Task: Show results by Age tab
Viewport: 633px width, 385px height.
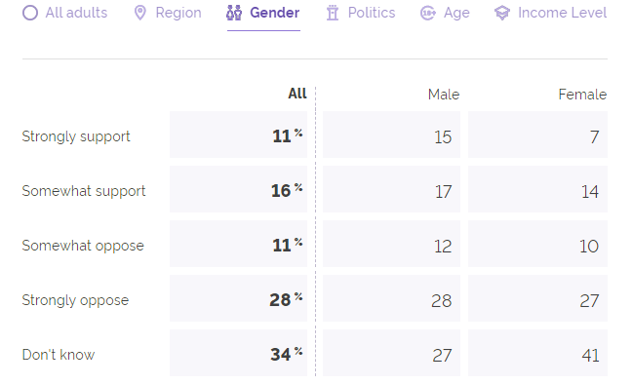Action: pos(446,13)
